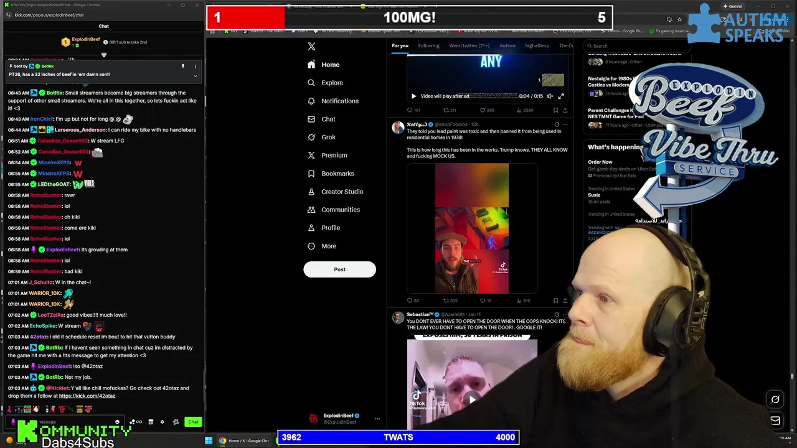The image size is (797, 448).
Task: Switch to the Autism tab
Action: pos(507,45)
